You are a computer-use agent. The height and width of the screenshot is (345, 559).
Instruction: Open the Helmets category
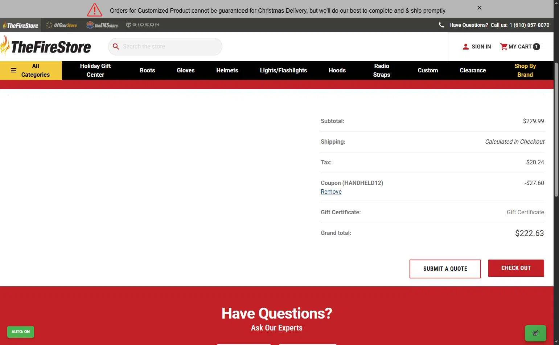click(227, 70)
